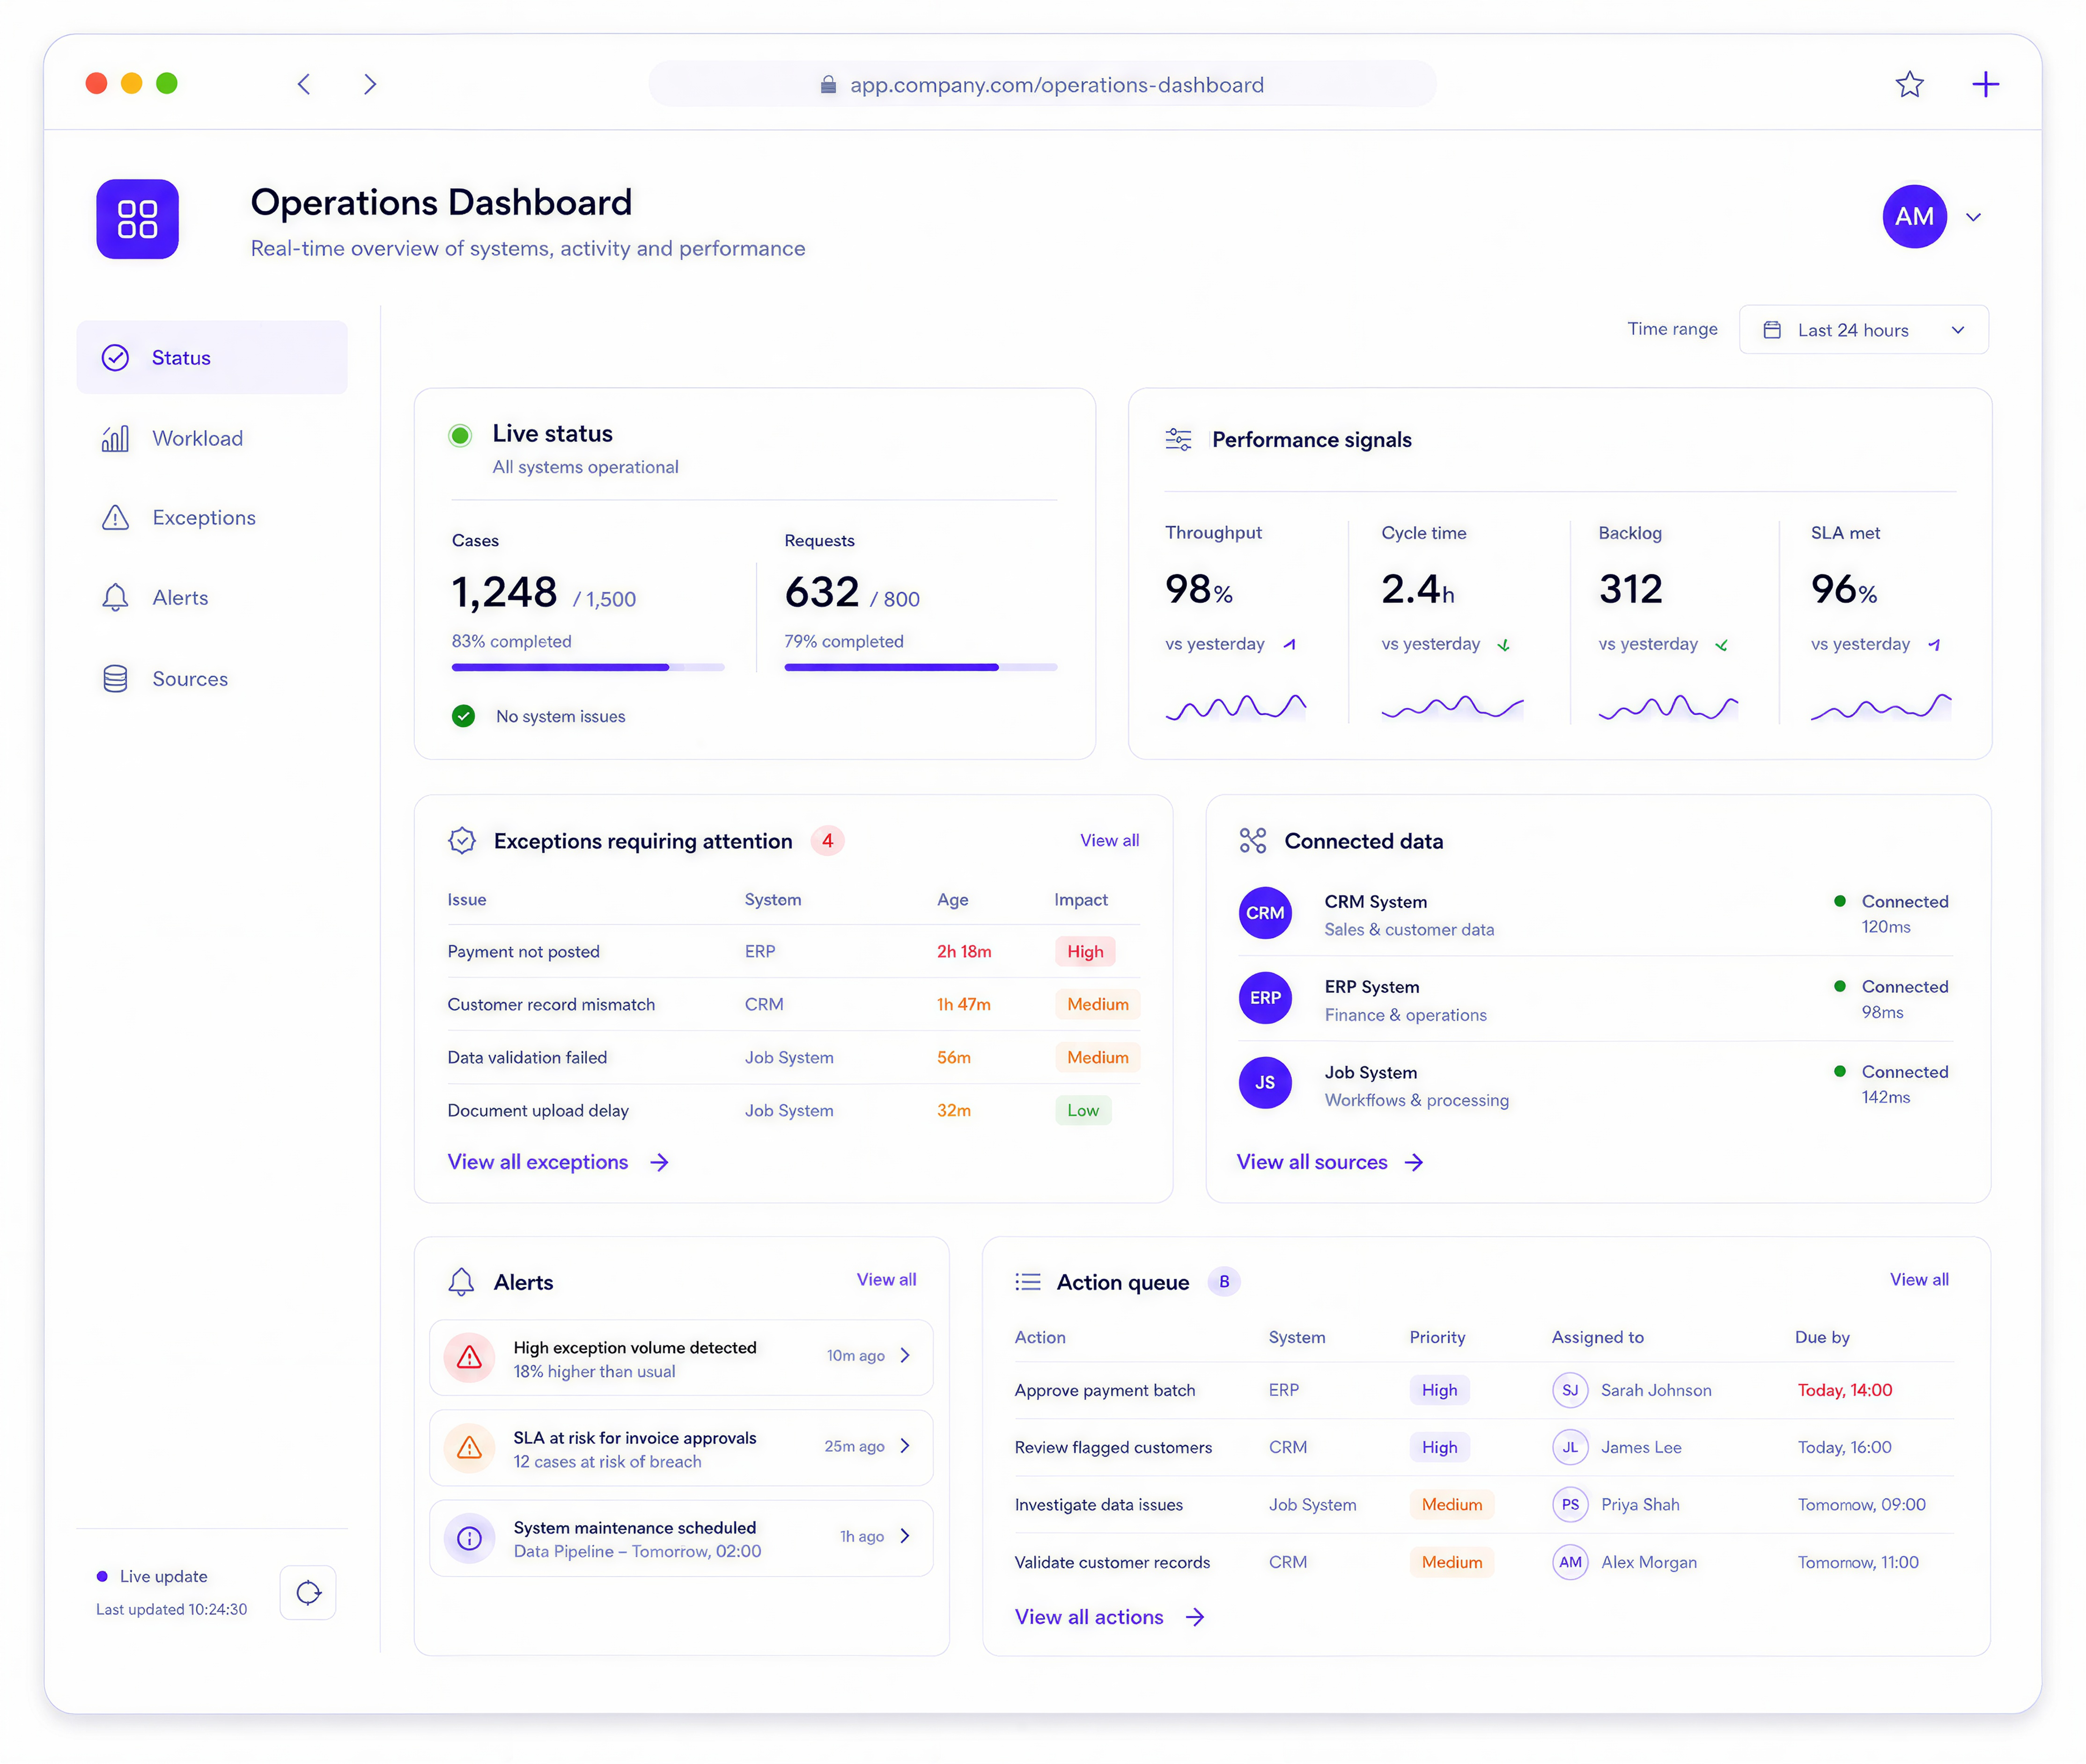The image size is (2086, 1764).
Task: Expand the SLA at risk alert chevron
Action: tap(905, 1446)
